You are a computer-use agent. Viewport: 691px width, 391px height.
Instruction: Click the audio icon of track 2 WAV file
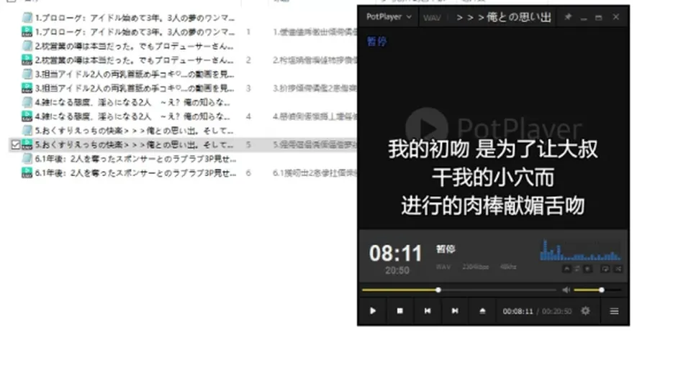click(x=27, y=60)
